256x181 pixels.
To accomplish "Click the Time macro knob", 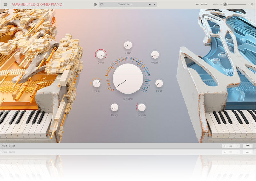I will (128, 45).
